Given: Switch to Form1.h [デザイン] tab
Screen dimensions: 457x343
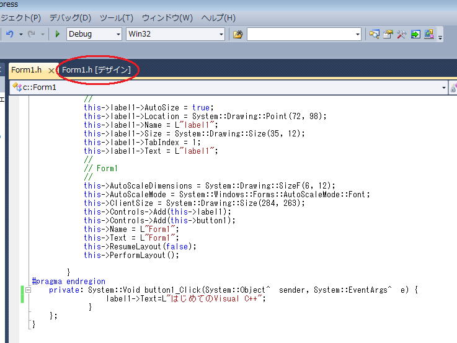Looking at the screenshot, I should coord(96,70).
